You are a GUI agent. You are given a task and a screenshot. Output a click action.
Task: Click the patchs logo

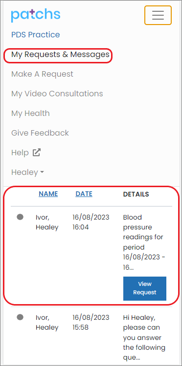[x=36, y=15]
